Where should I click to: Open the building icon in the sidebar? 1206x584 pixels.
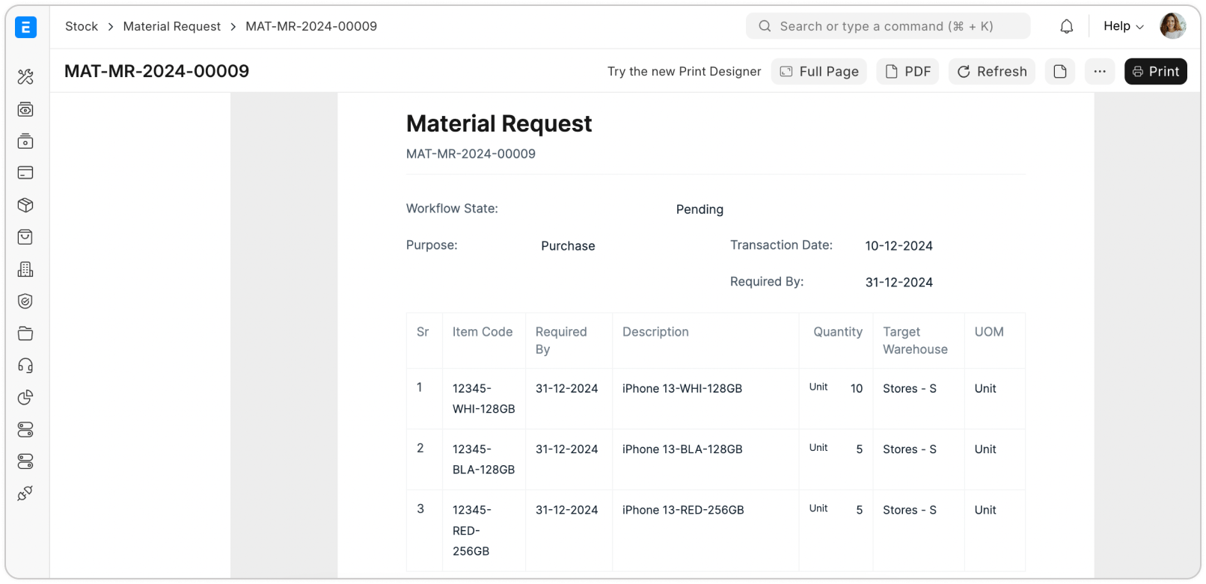click(x=25, y=269)
